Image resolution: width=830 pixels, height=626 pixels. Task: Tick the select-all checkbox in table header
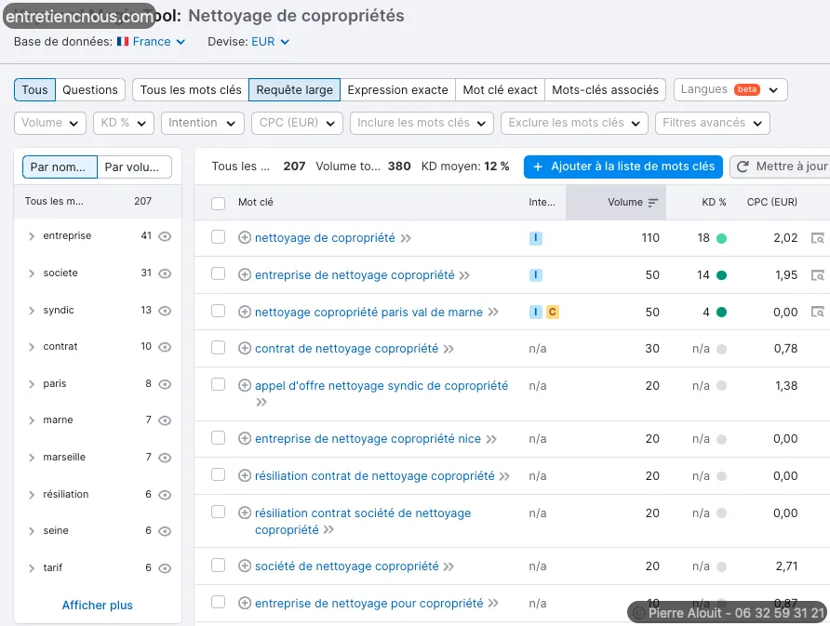(x=218, y=203)
